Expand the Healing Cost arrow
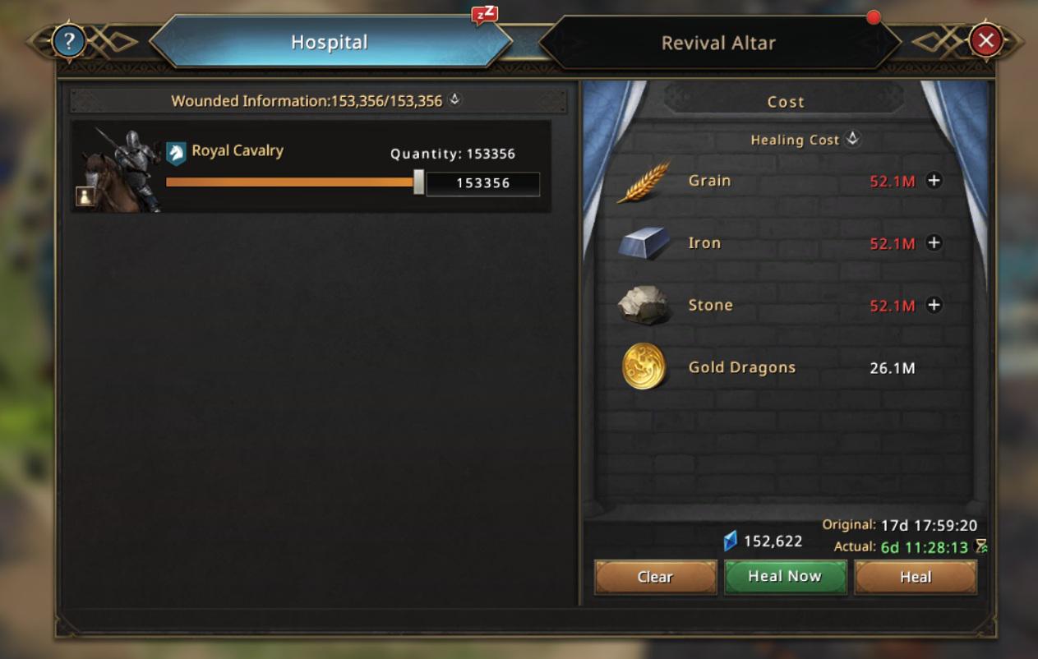 point(852,139)
